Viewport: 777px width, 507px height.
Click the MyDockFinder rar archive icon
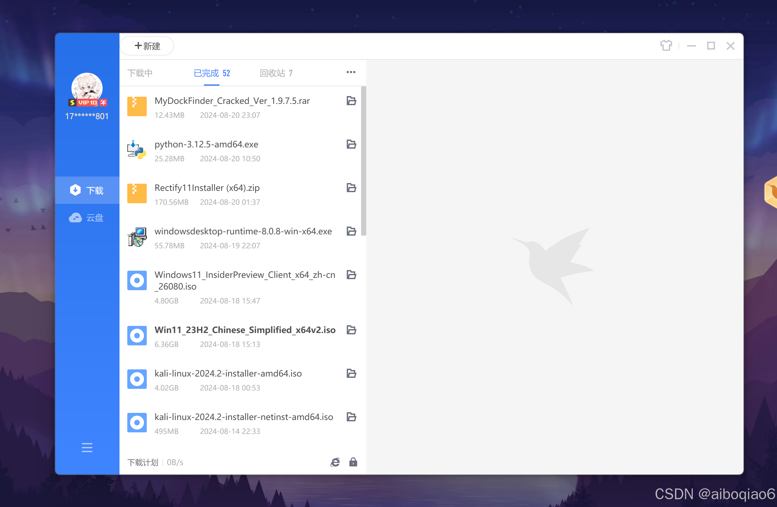[137, 106]
